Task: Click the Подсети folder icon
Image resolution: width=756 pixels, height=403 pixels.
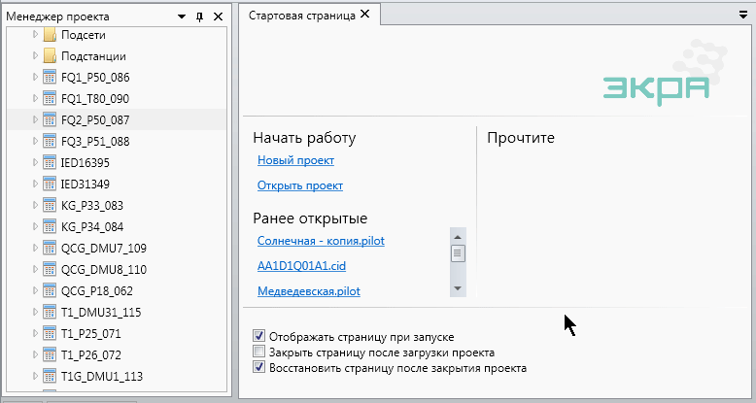Action: click(50, 35)
